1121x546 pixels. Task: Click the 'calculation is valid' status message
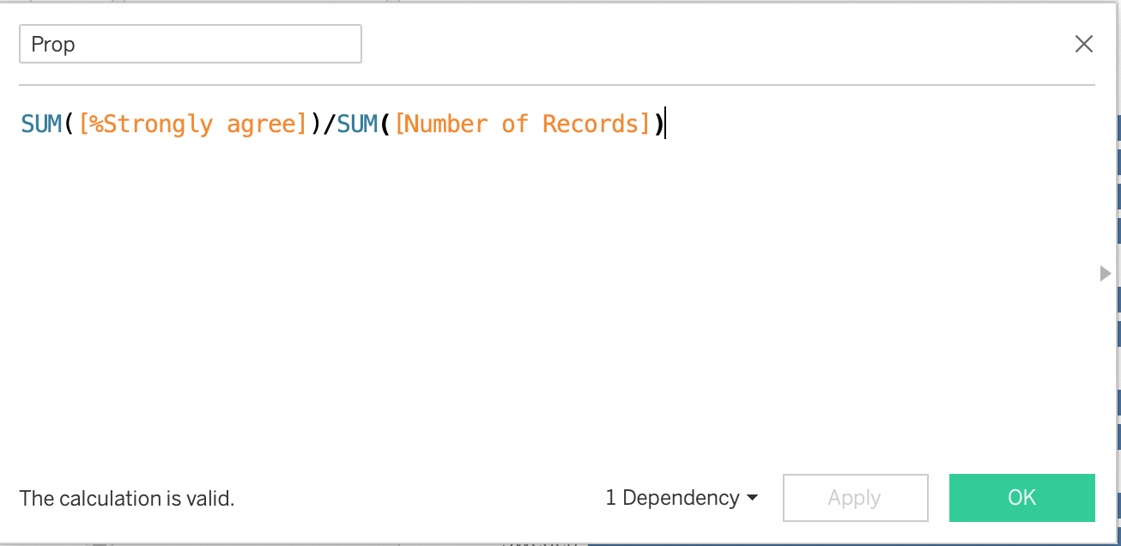click(x=127, y=498)
